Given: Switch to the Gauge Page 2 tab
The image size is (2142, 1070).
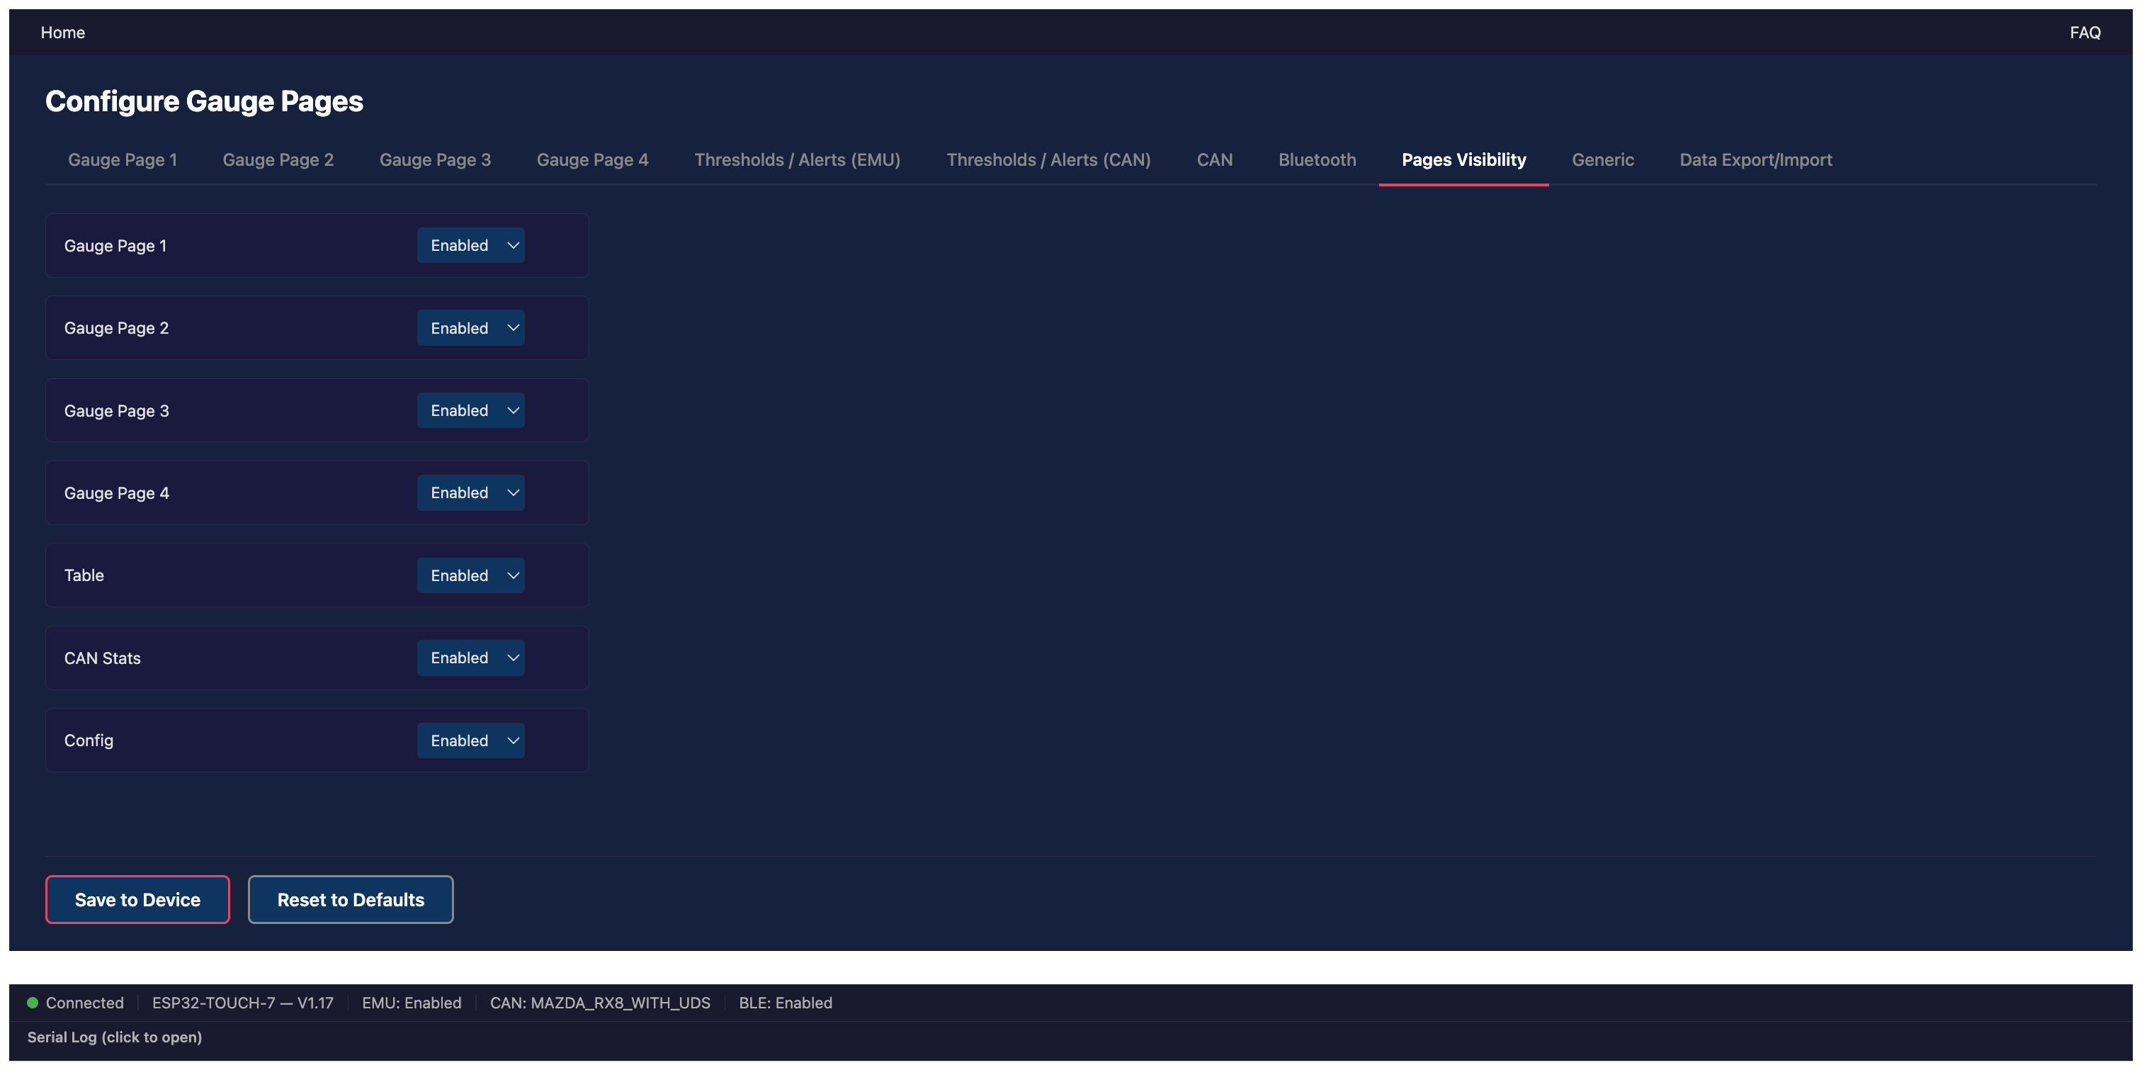Looking at the screenshot, I should tap(278, 159).
